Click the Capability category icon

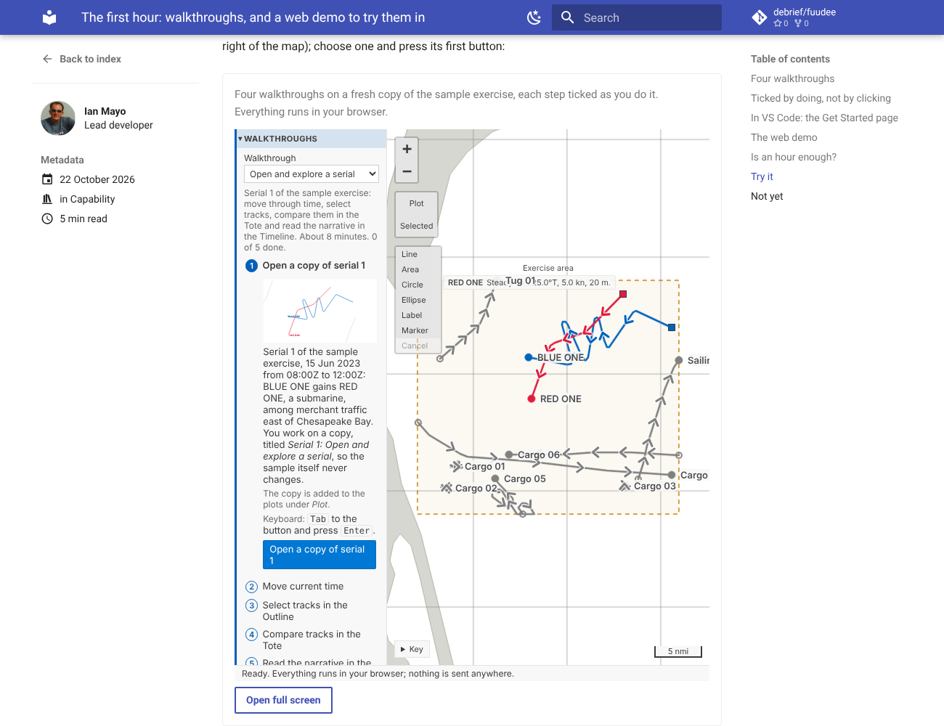pos(47,199)
